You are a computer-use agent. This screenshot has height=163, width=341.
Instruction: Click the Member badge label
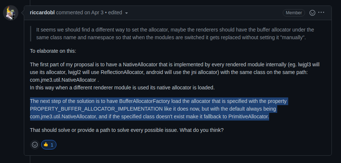pyautogui.click(x=294, y=13)
